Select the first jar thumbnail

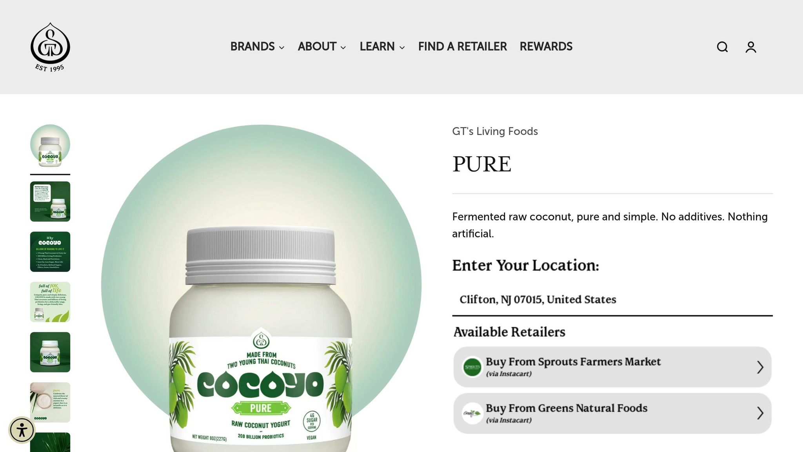click(50, 145)
